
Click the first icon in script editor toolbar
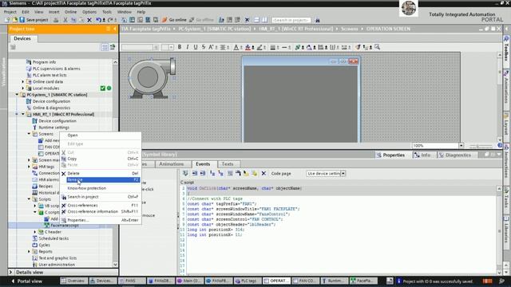pyautogui.click(x=185, y=174)
